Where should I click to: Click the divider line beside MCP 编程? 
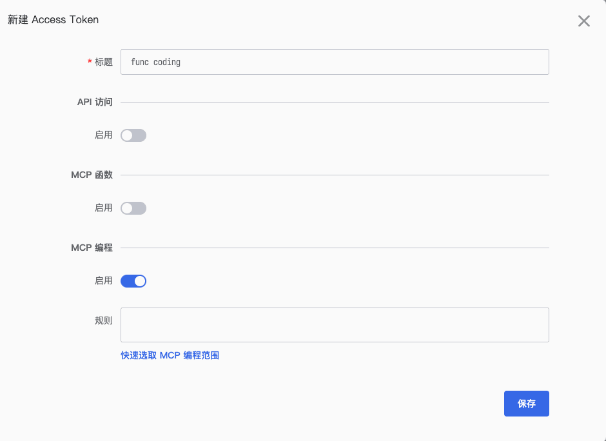click(335, 248)
